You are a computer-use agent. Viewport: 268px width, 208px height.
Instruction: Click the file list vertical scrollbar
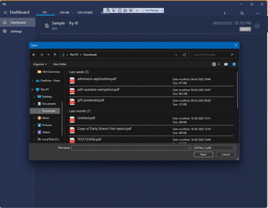tap(237, 90)
